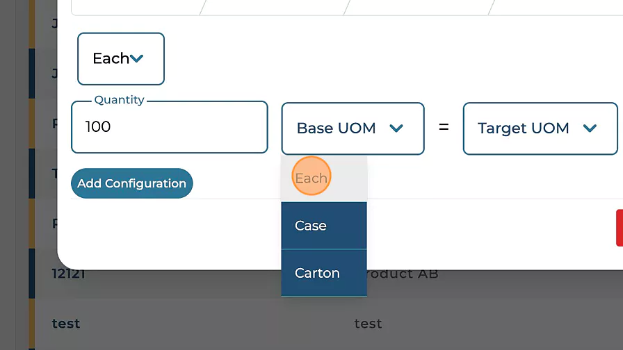Click the chevron icon in Base UOM
The width and height of the screenshot is (623, 350).
(x=396, y=128)
